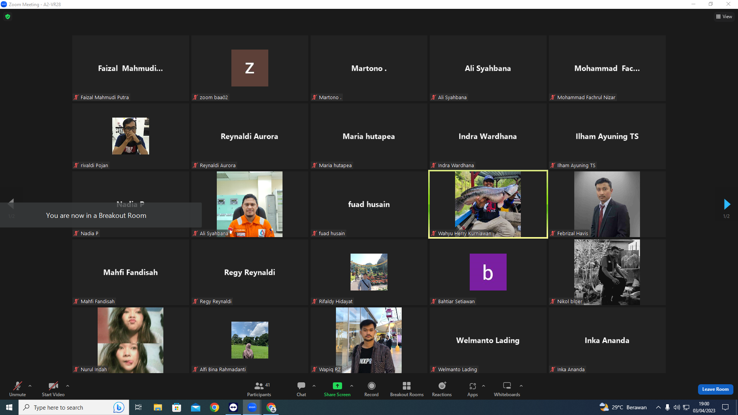This screenshot has width=738, height=415.
Task: Click Rifaldy Hidayat's profile photo
Action: point(369,272)
